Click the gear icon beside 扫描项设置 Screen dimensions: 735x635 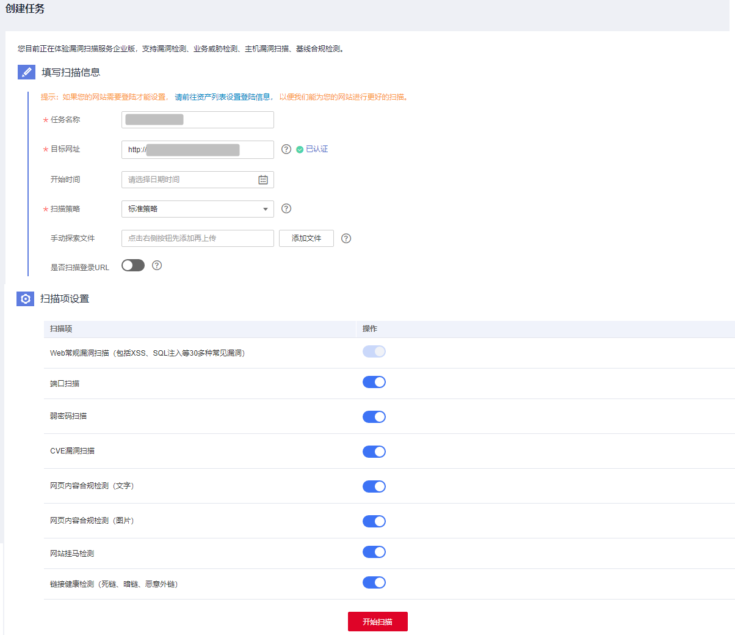point(26,299)
